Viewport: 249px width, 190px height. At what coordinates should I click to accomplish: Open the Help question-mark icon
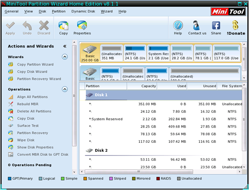click(x=178, y=26)
